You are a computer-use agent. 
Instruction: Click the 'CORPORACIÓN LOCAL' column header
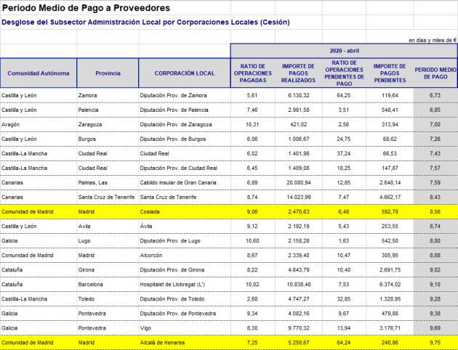(x=185, y=73)
